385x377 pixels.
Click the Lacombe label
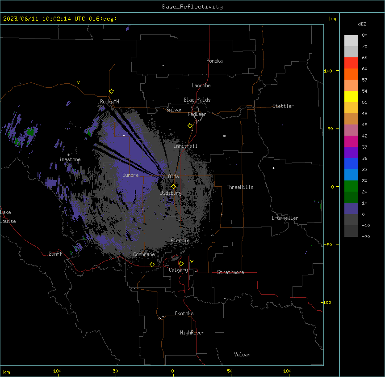pyautogui.click(x=201, y=86)
